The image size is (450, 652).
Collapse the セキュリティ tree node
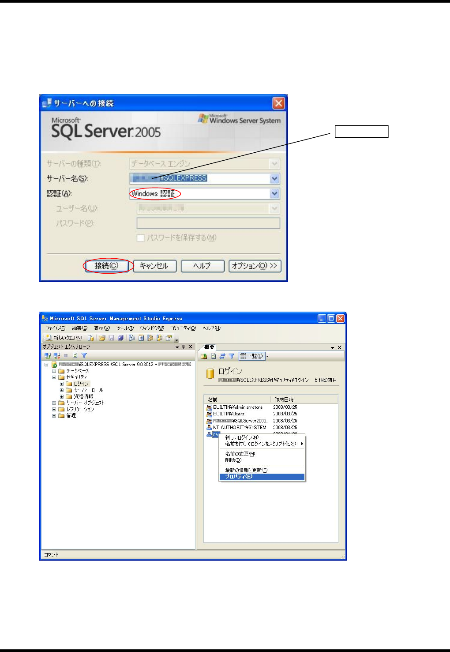tap(54, 377)
